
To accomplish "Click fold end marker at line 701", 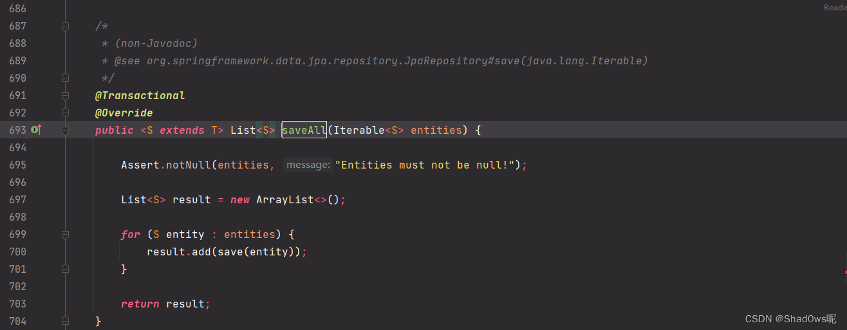I will [65, 269].
